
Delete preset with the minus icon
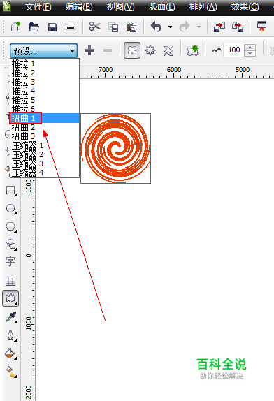pos(108,50)
